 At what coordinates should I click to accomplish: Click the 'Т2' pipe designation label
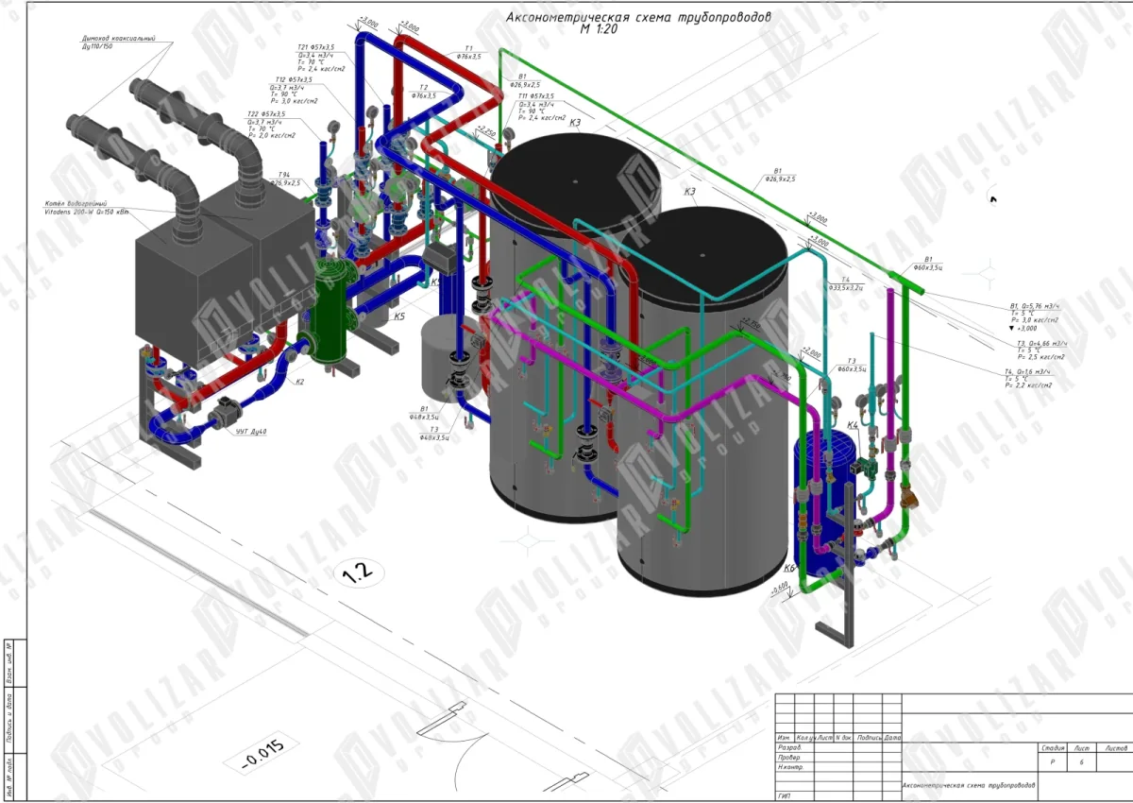pyautogui.click(x=424, y=87)
